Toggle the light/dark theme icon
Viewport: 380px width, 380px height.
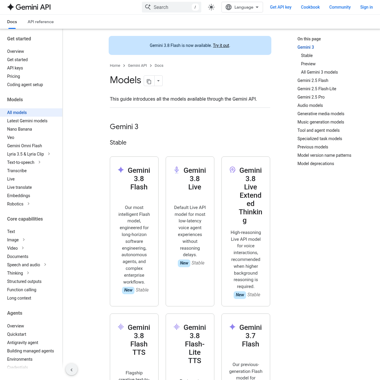(x=211, y=7)
